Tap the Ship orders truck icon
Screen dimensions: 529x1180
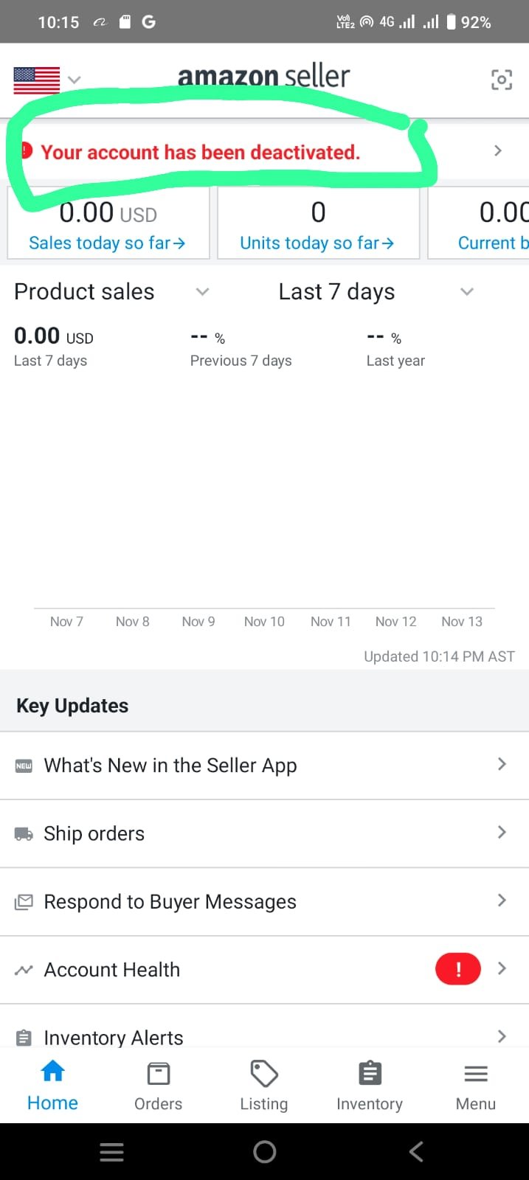tap(24, 834)
